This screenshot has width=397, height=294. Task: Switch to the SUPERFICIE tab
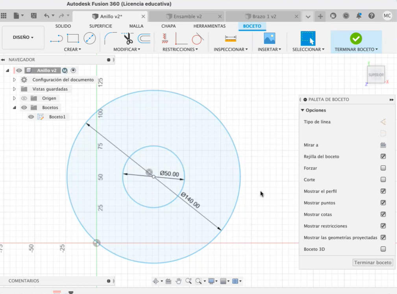tap(100, 26)
